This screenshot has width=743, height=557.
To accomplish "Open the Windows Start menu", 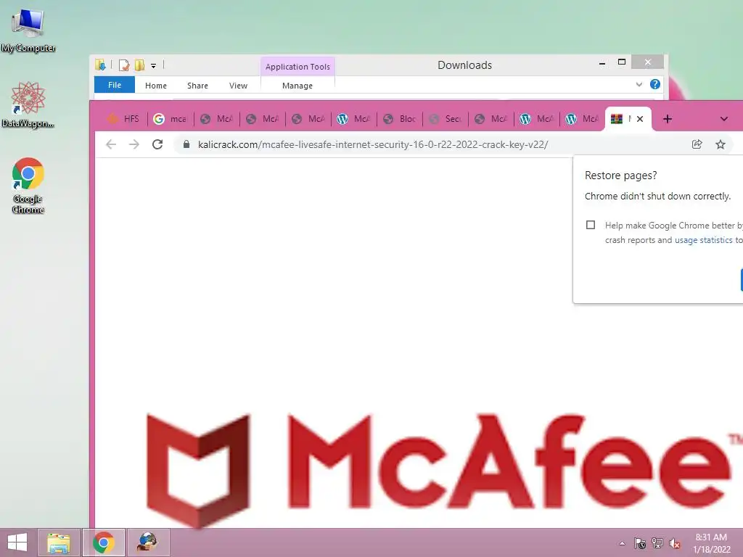I will pyautogui.click(x=17, y=542).
